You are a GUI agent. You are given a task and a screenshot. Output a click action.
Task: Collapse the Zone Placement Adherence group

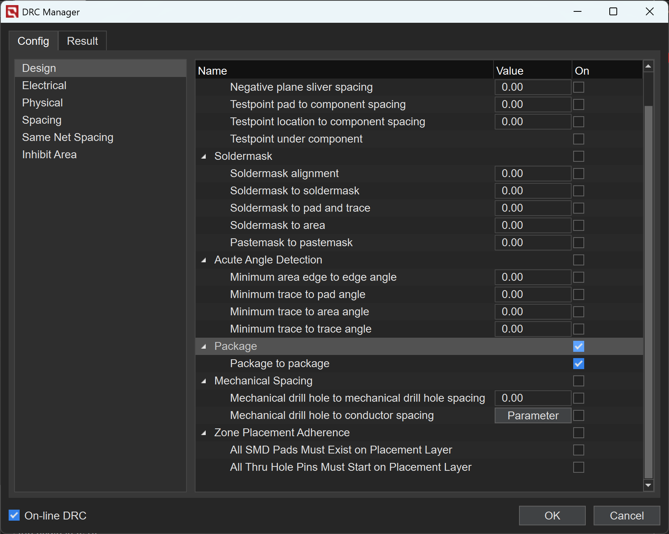204,433
